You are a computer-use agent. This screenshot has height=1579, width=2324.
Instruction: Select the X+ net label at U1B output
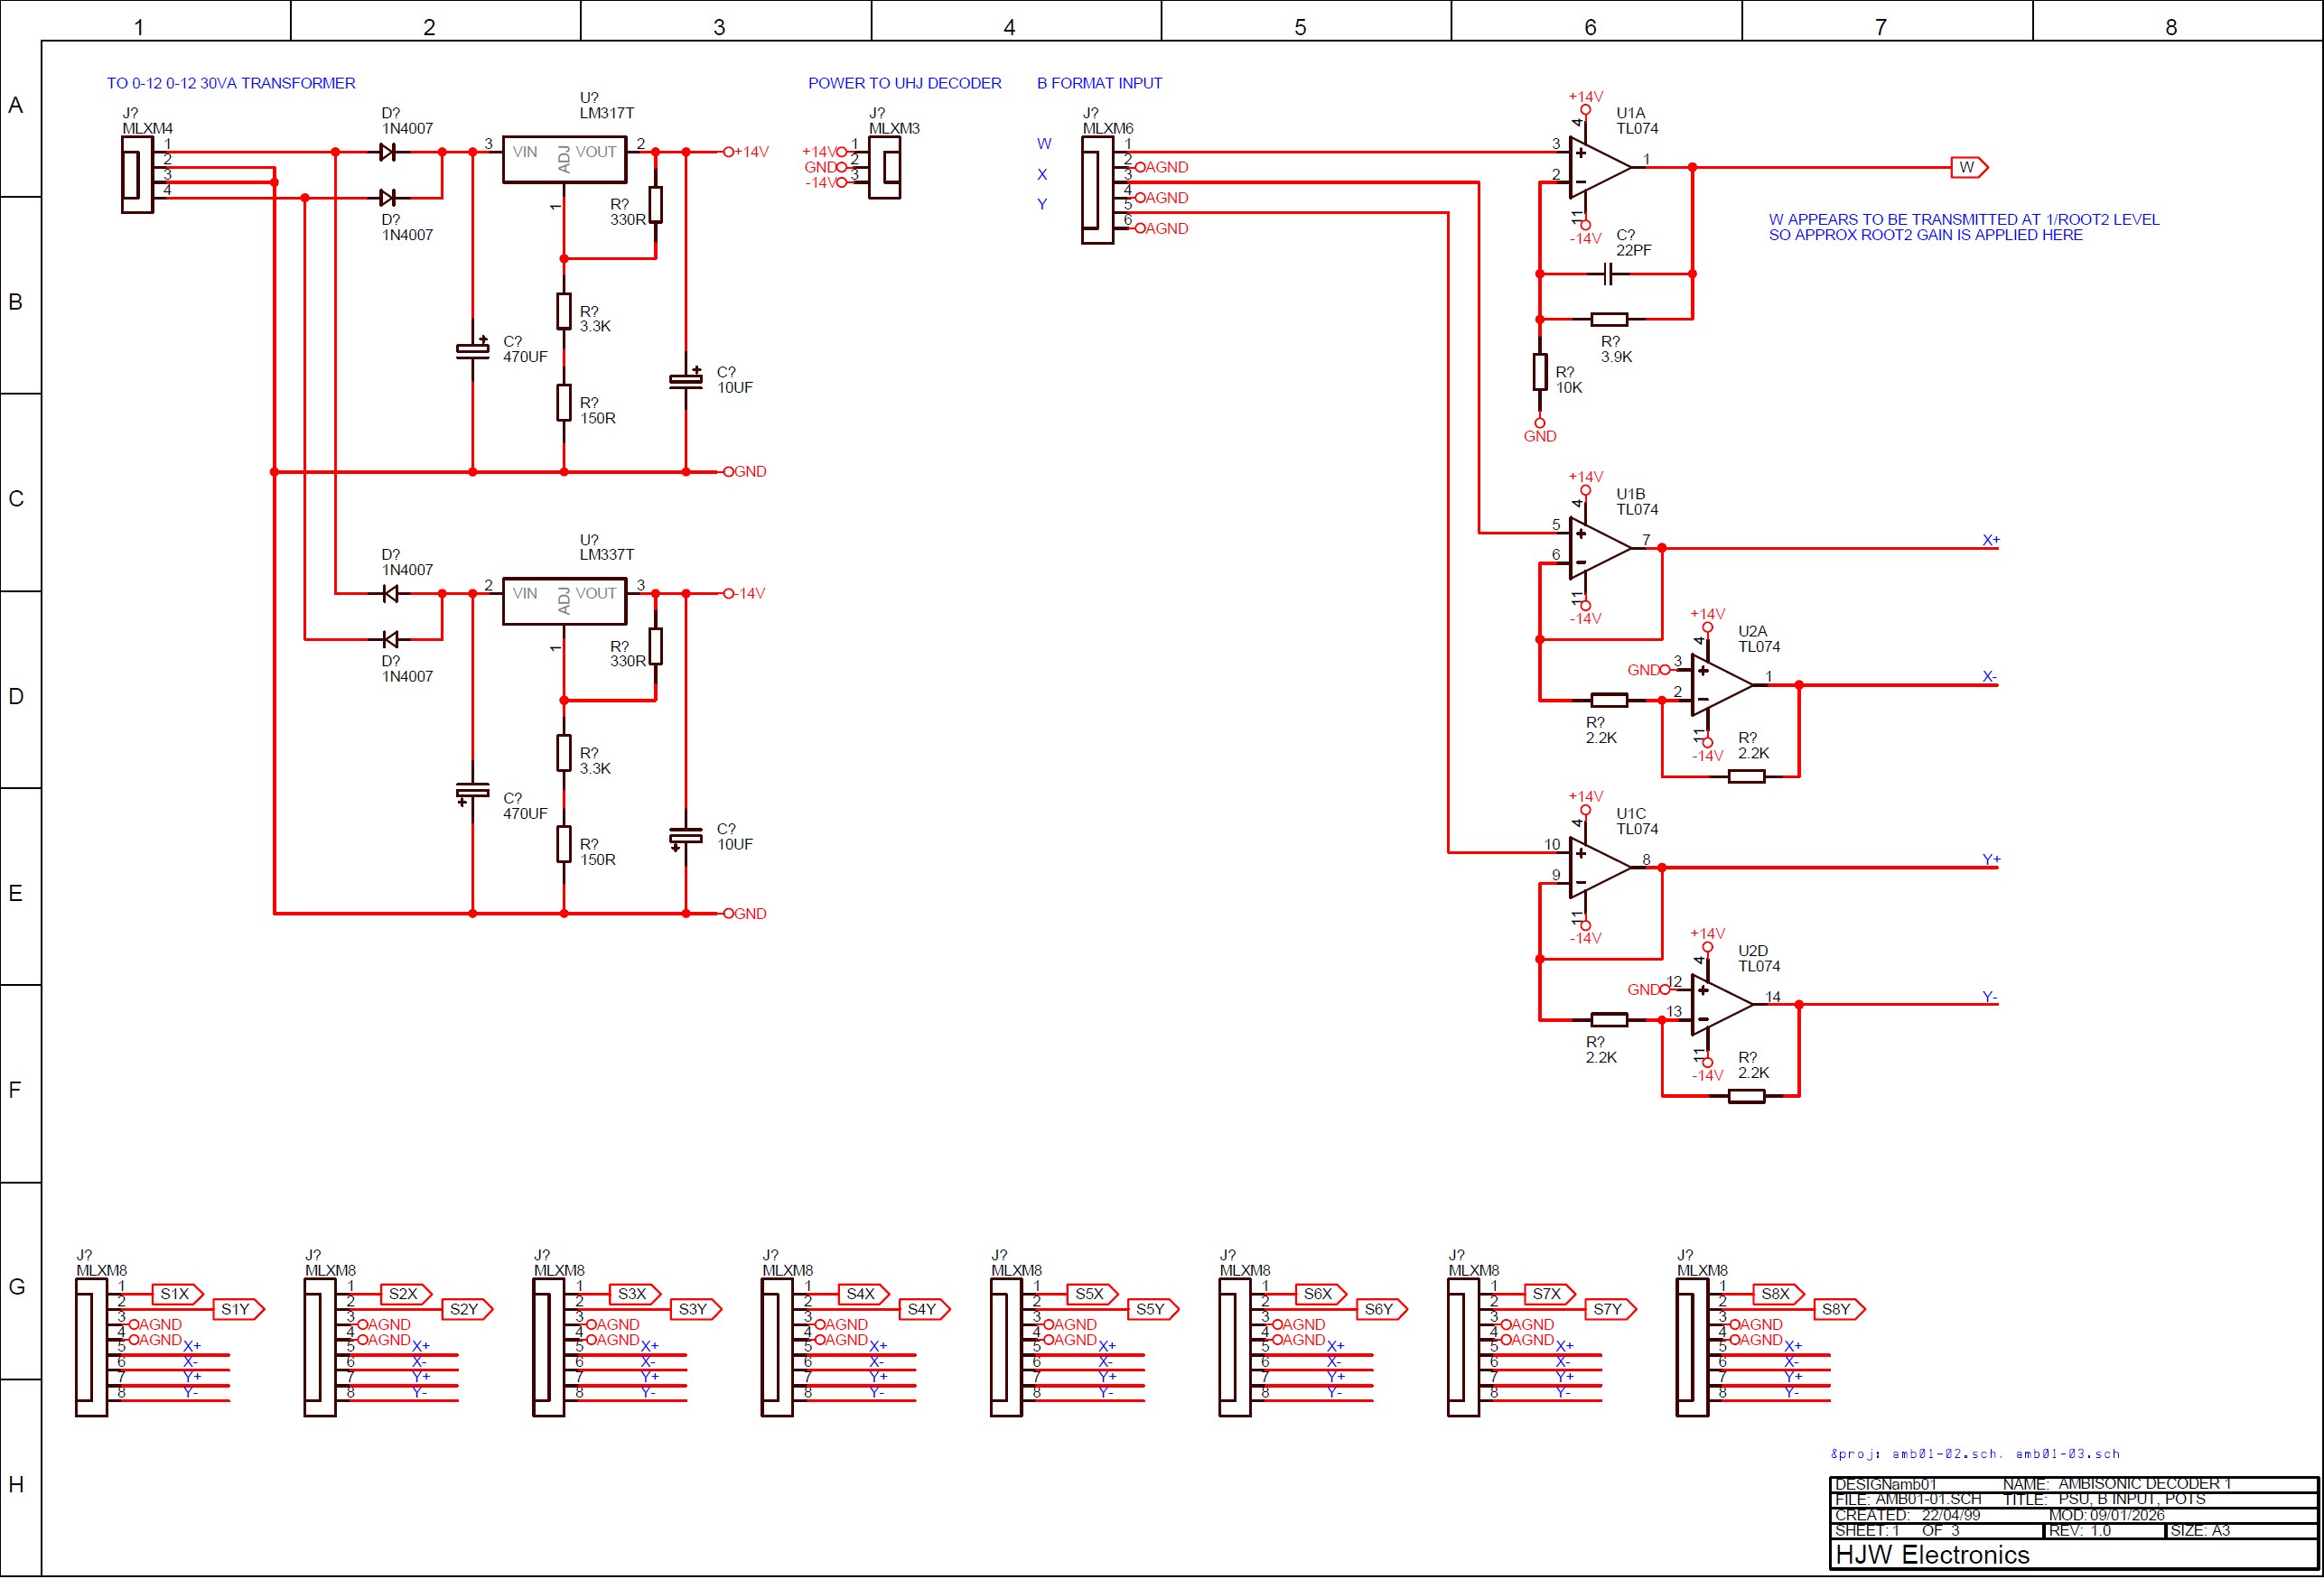[1990, 540]
